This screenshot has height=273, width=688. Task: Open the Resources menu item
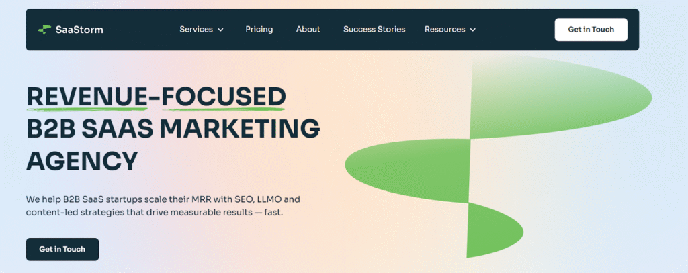[445, 30]
